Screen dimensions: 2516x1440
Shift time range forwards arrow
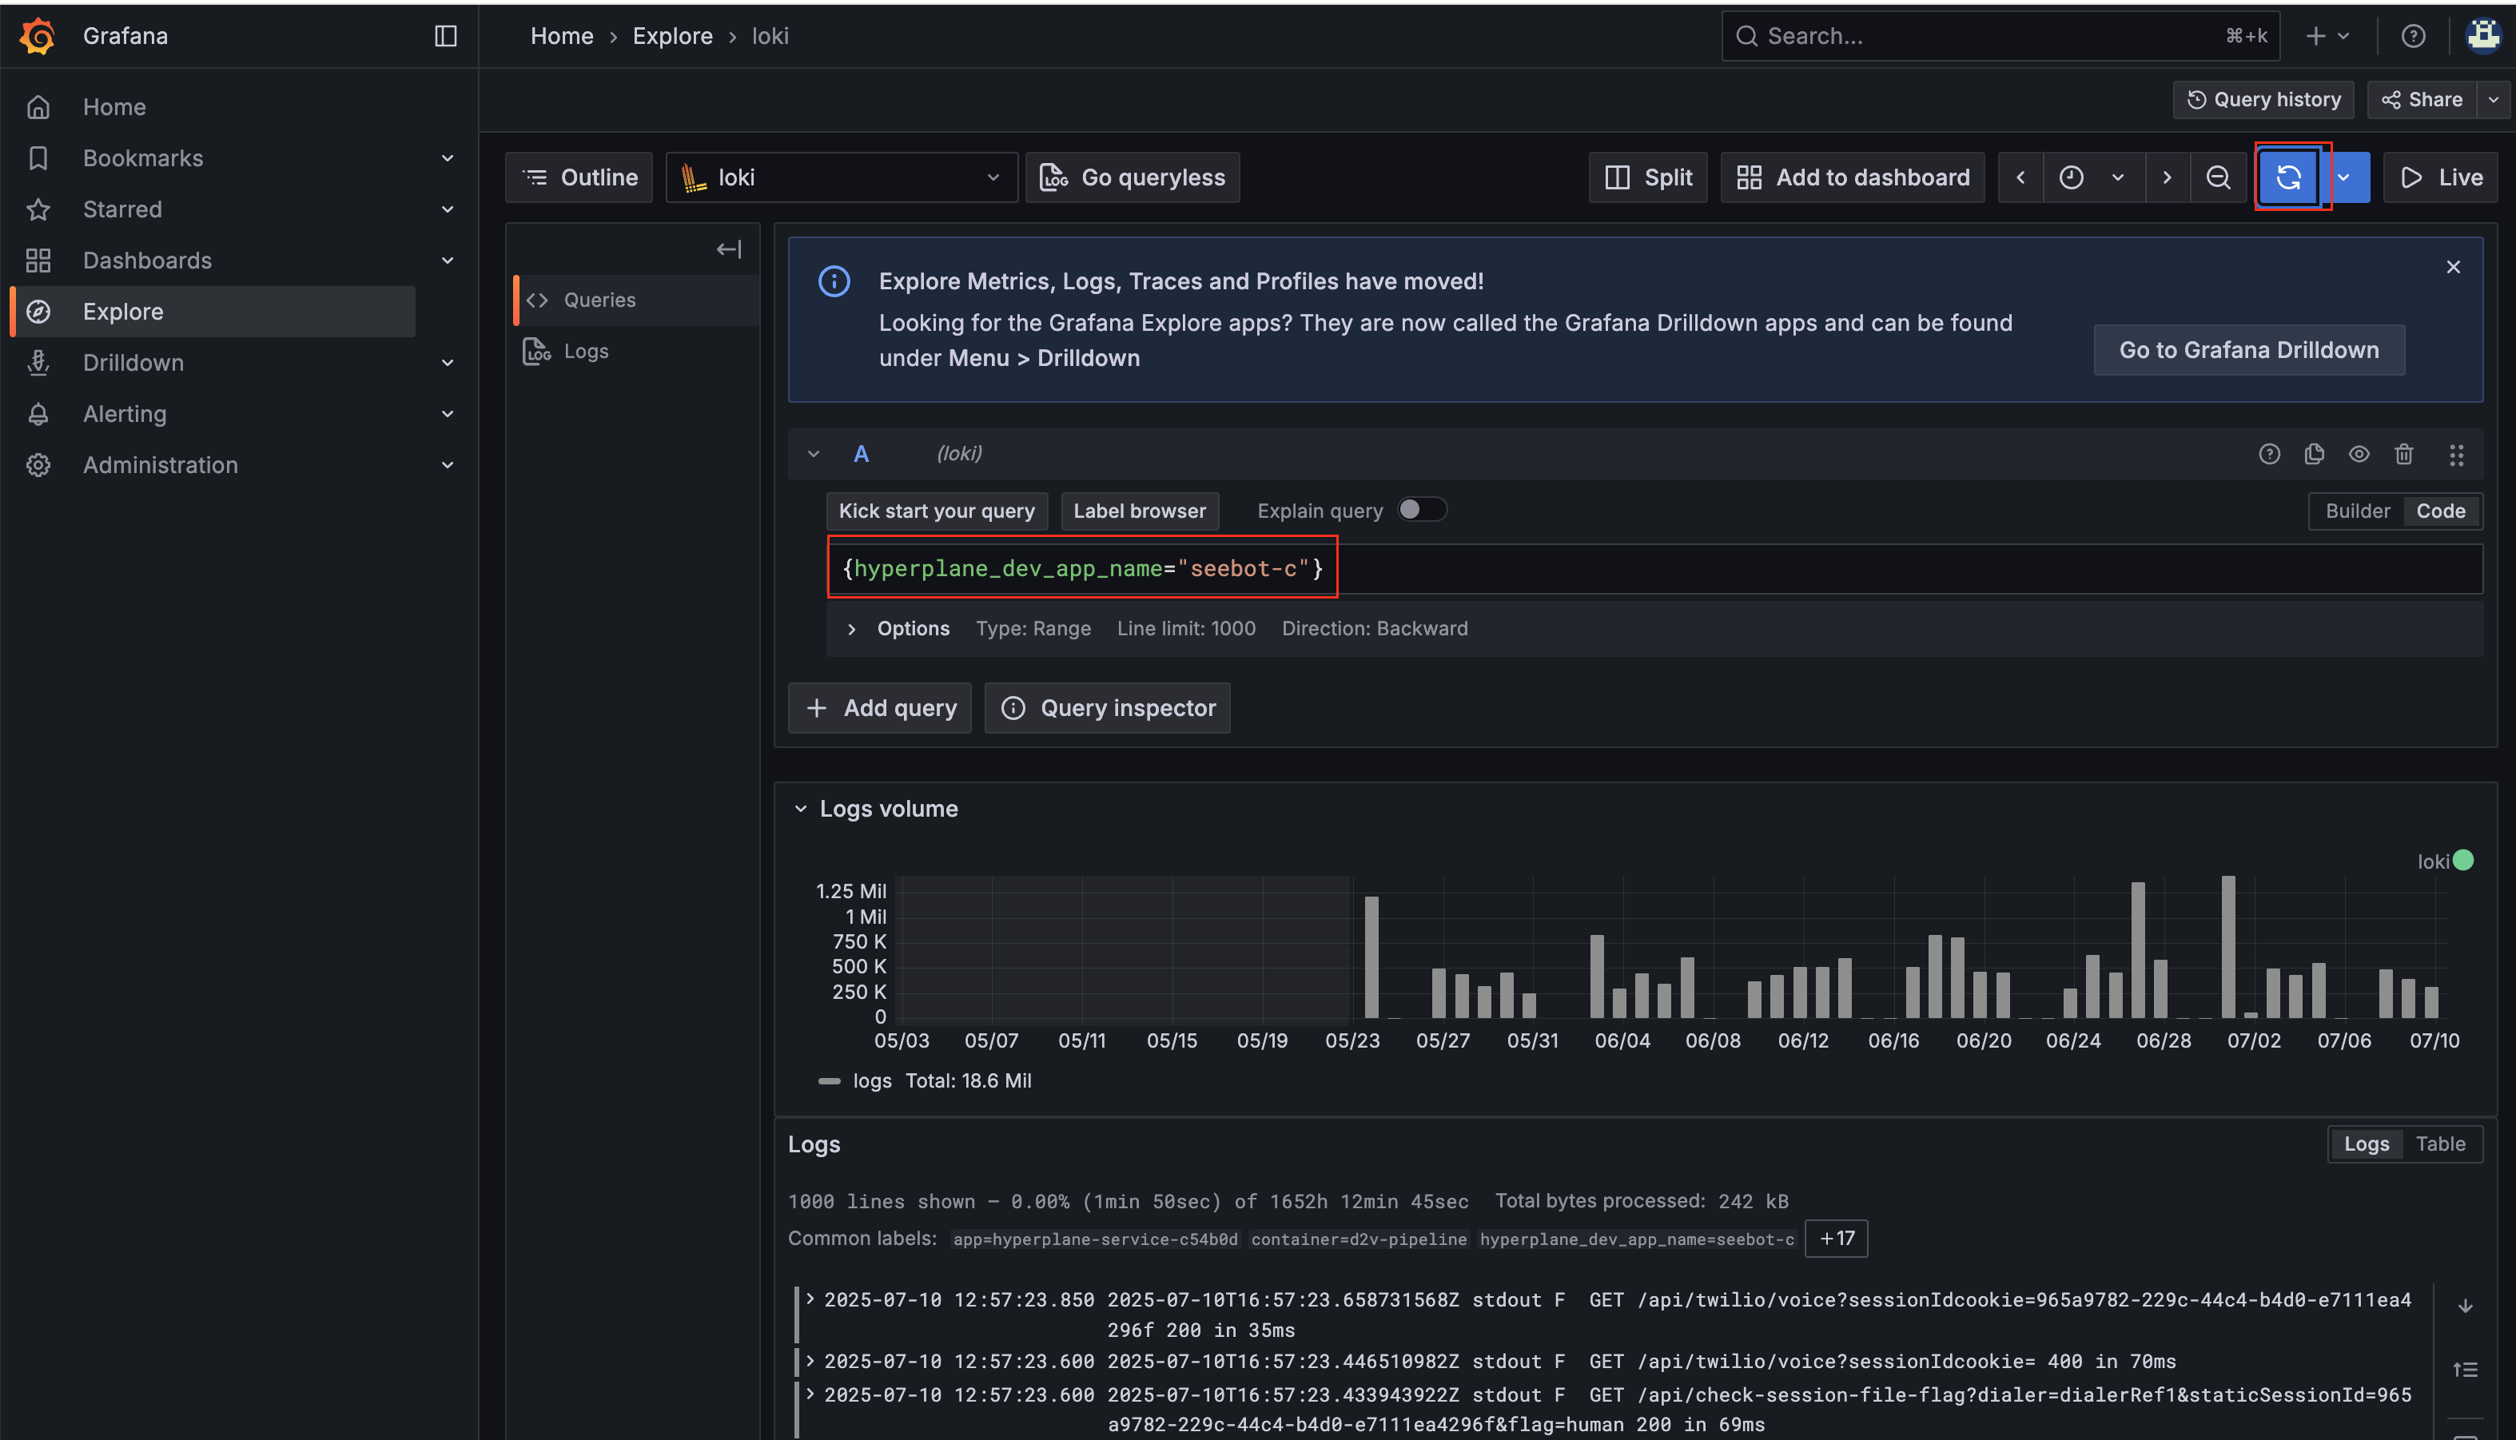click(2167, 177)
